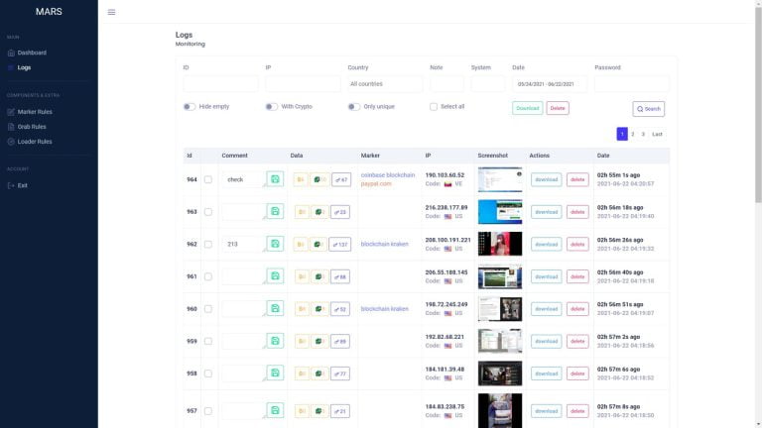Open green data badge in row 964
This screenshot has width=762, height=428.
(319, 179)
